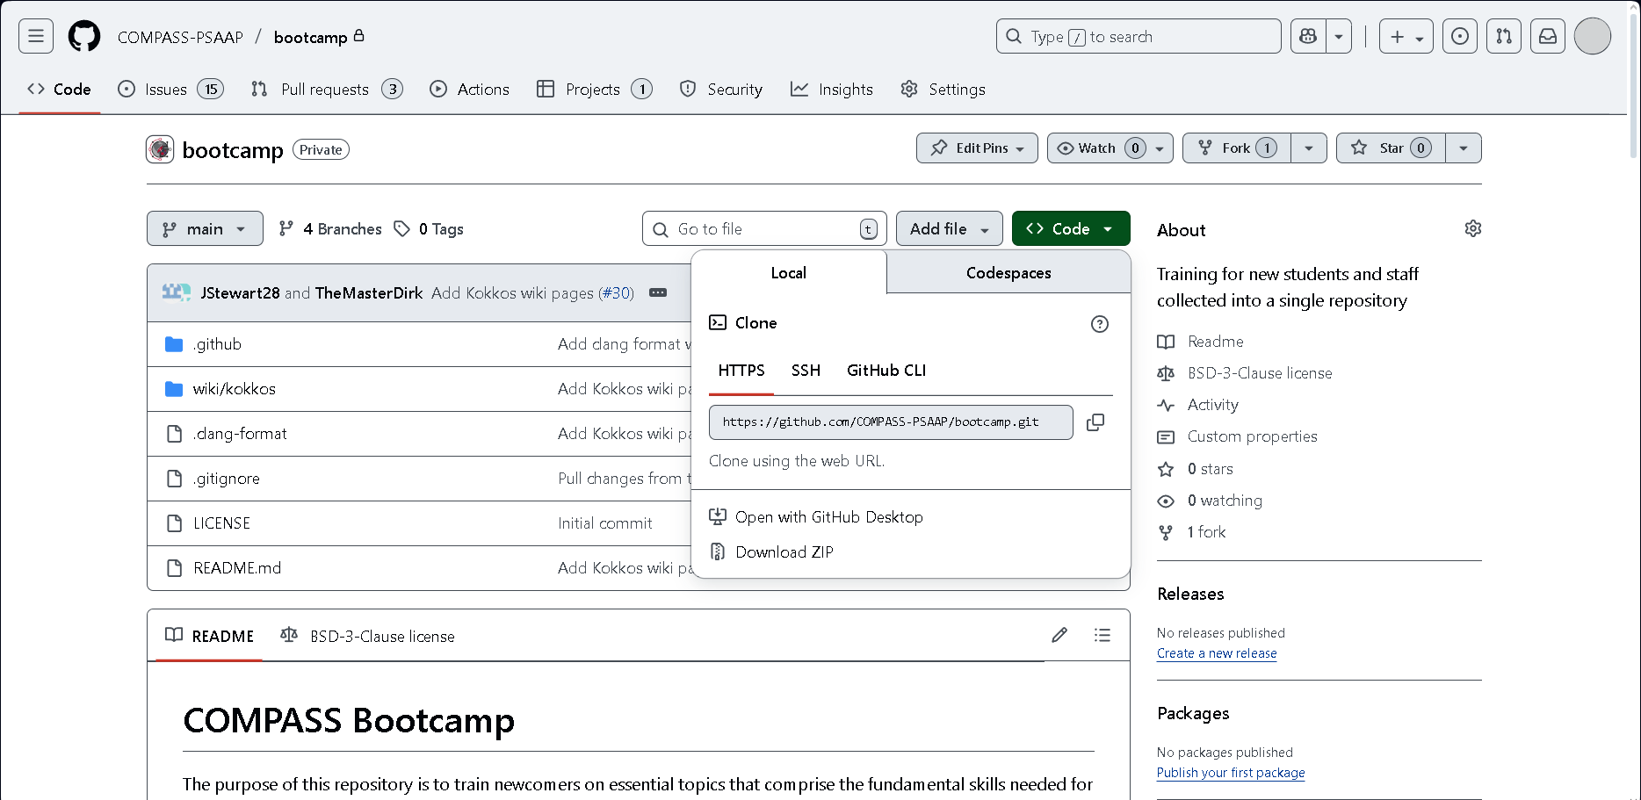This screenshot has height=800, width=1641.
Task: Open the pull requests icon in header
Action: [x=1504, y=36]
